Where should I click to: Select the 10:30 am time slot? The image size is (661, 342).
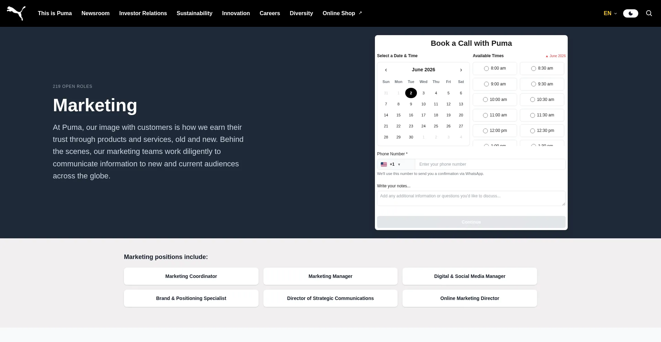(542, 100)
